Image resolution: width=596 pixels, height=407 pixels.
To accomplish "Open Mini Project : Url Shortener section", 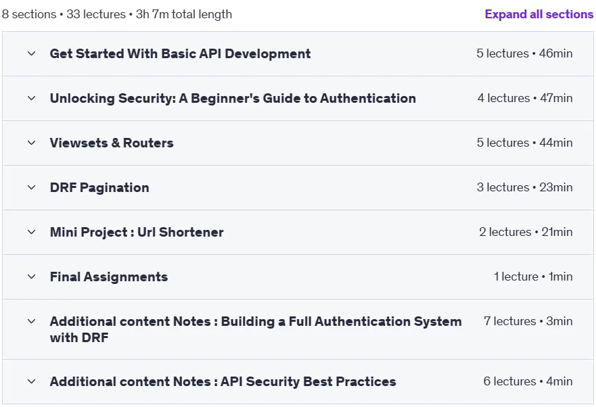I will (137, 232).
